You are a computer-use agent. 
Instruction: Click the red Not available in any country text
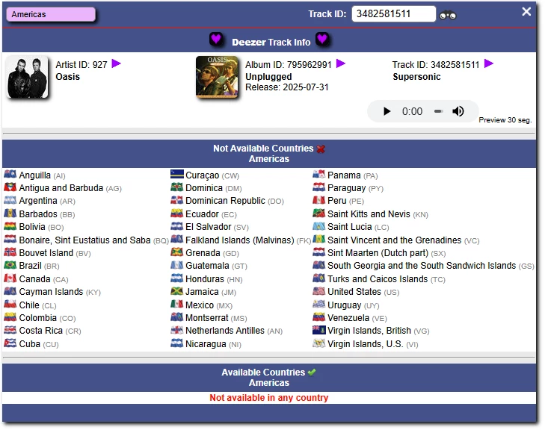coord(268,397)
